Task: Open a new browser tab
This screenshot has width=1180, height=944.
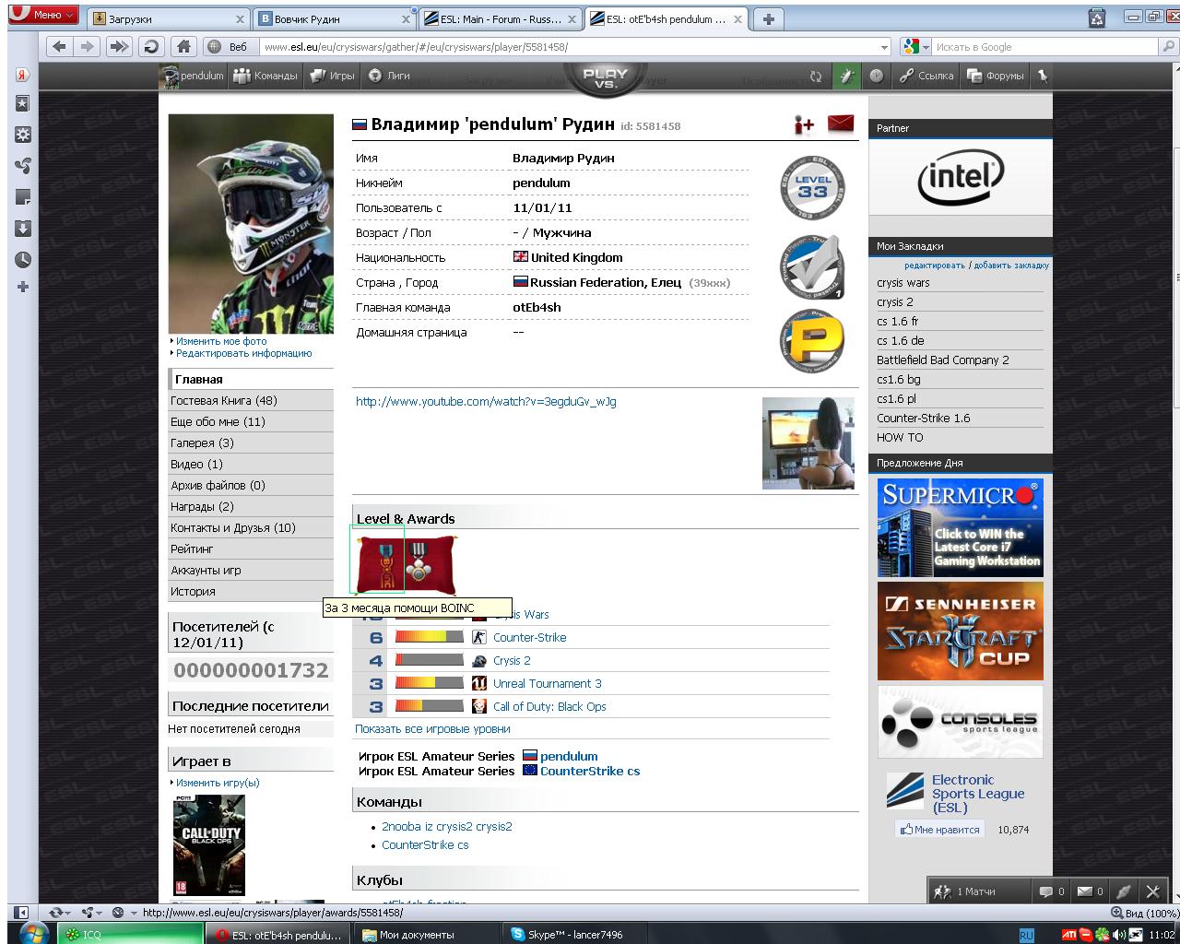Action: [x=768, y=18]
